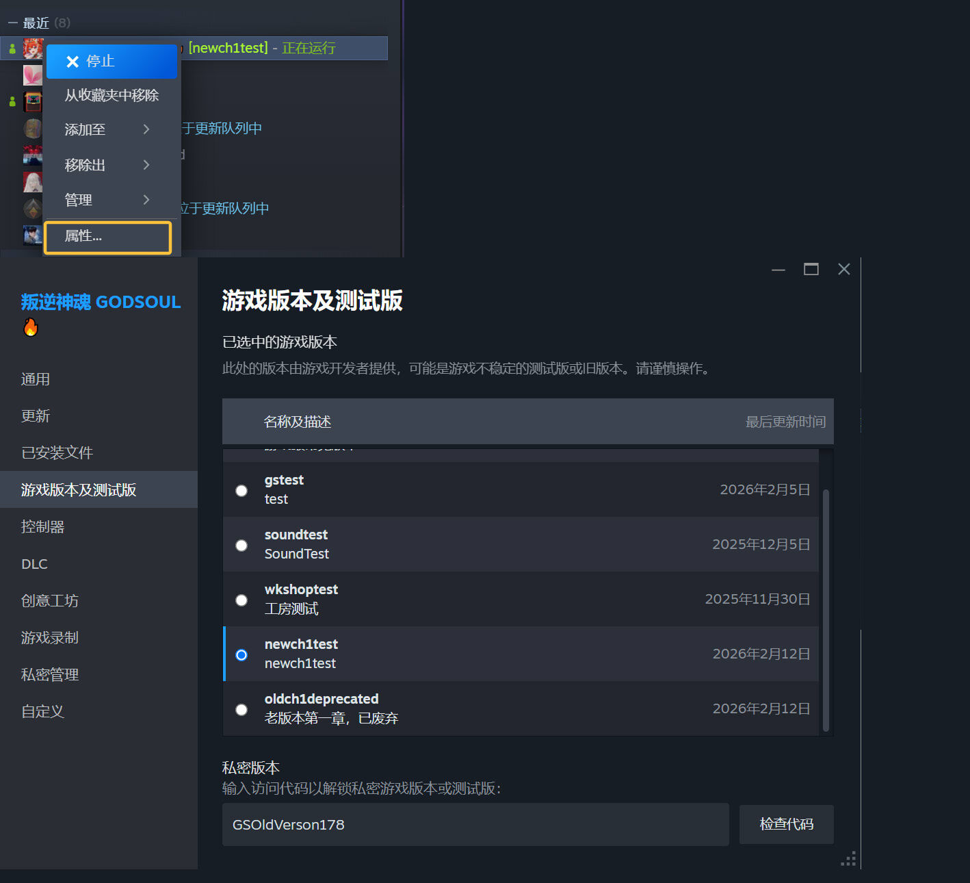
Task: Switch to the 更新 tab
Action: [x=99, y=416]
